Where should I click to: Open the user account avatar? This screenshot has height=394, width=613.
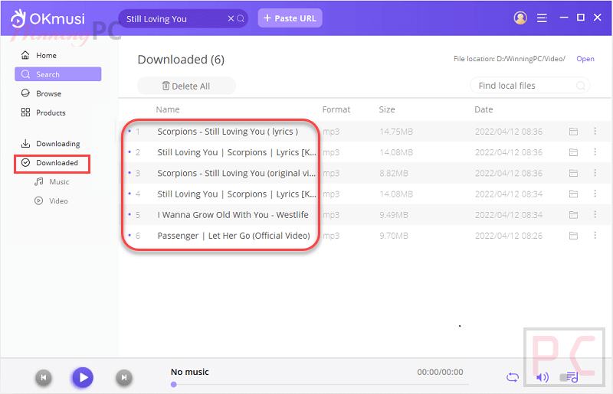[x=520, y=18]
